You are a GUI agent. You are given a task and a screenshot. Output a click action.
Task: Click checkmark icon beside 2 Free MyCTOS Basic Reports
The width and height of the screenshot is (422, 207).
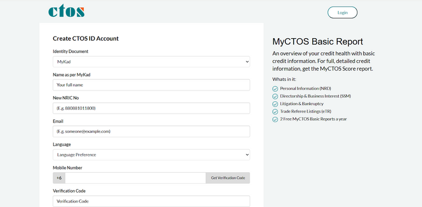point(275,119)
